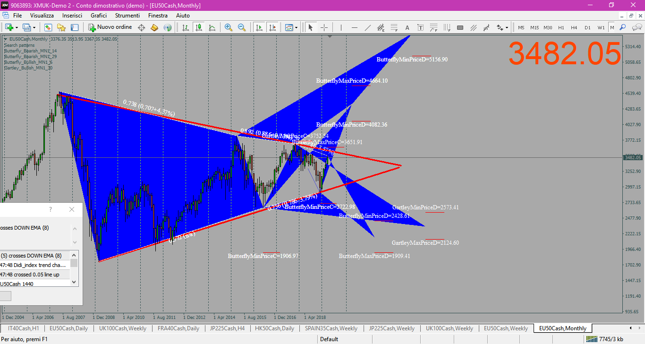Image resolution: width=645 pixels, height=344 pixels.
Task: Switch chart to bar chart mode
Action: pos(186,27)
